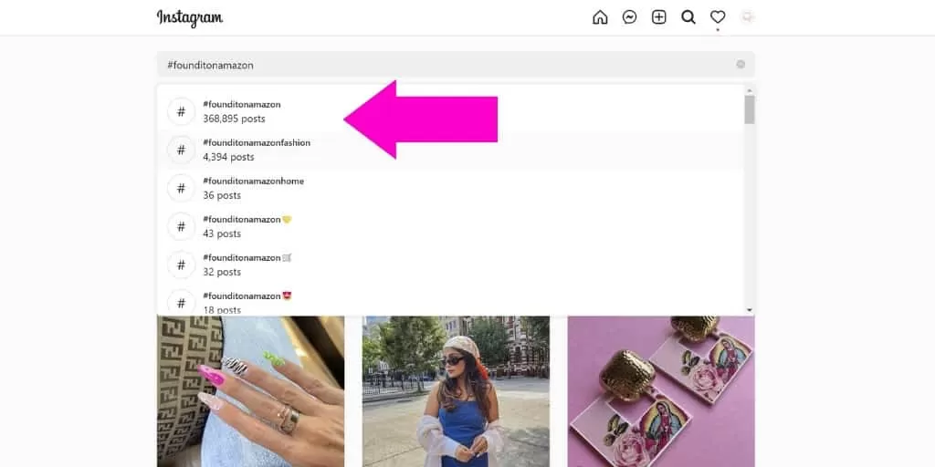Open the woman in blue dress post
935x467 pixels.
pyautogui.click(x=456, y=391)
